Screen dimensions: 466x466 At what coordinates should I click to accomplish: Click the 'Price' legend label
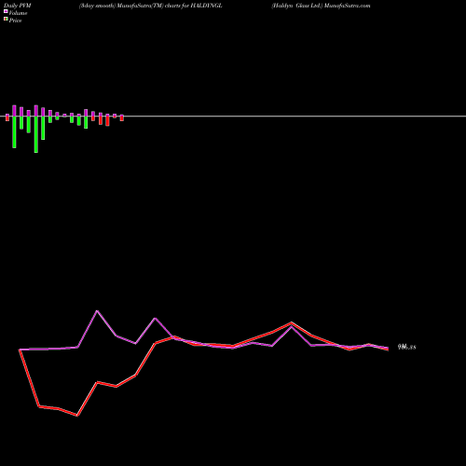(15, 21)
